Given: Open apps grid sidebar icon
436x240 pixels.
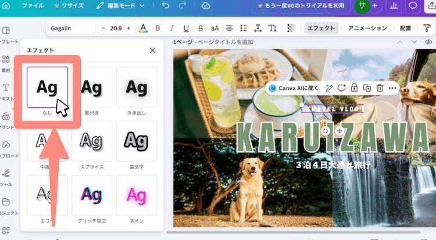Looking at the screenshot, I should (6, 231).
